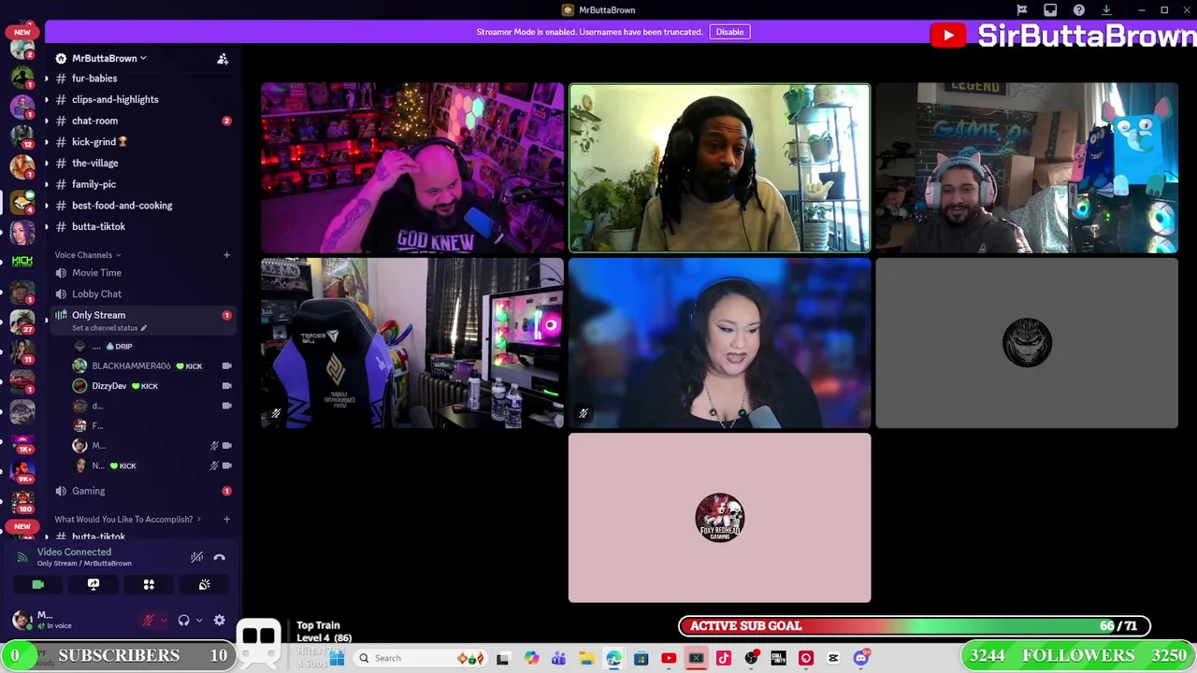Screen dimensions: 1197x673
Task: Focus the Foxy Redhead Gaming avatar tile
Action: [719, 518]
